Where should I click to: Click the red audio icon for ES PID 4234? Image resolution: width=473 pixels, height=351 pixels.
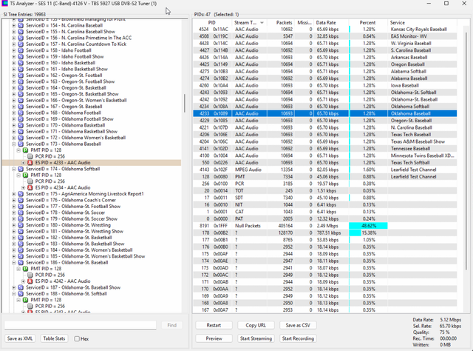tap(30, 188)
